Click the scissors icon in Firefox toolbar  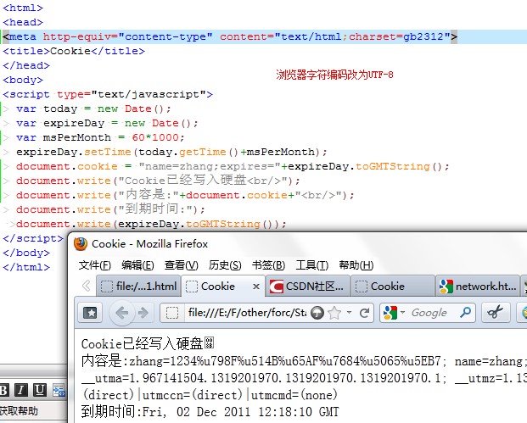pyautogui.click(x=496, y=313)
